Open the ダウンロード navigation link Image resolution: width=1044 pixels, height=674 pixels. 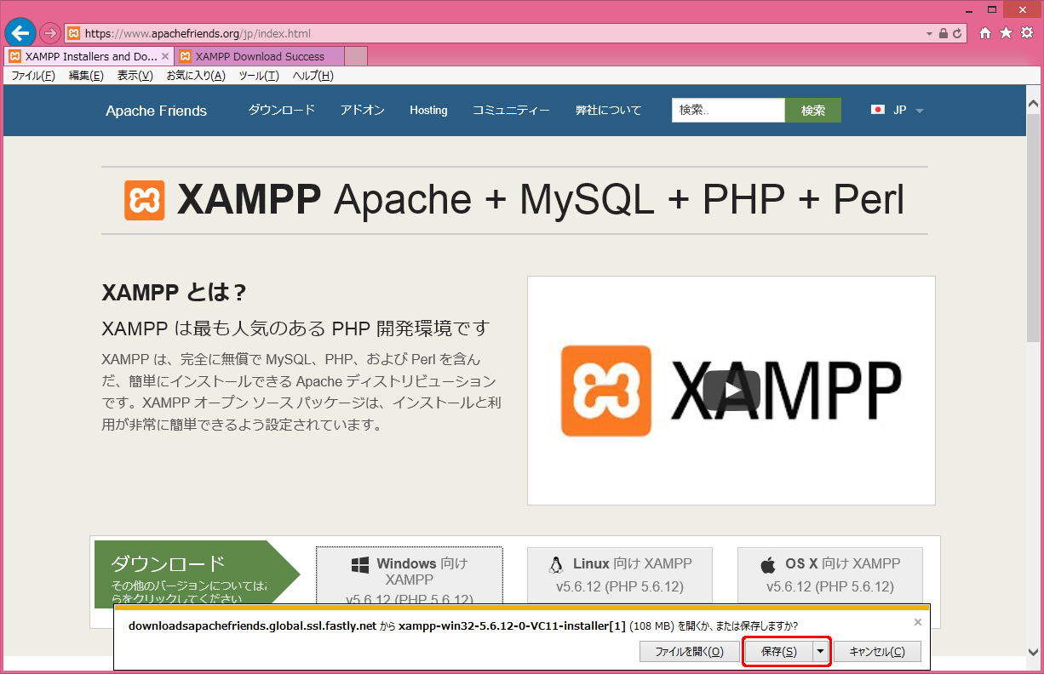pyautogui.click(x=282, y=111)
